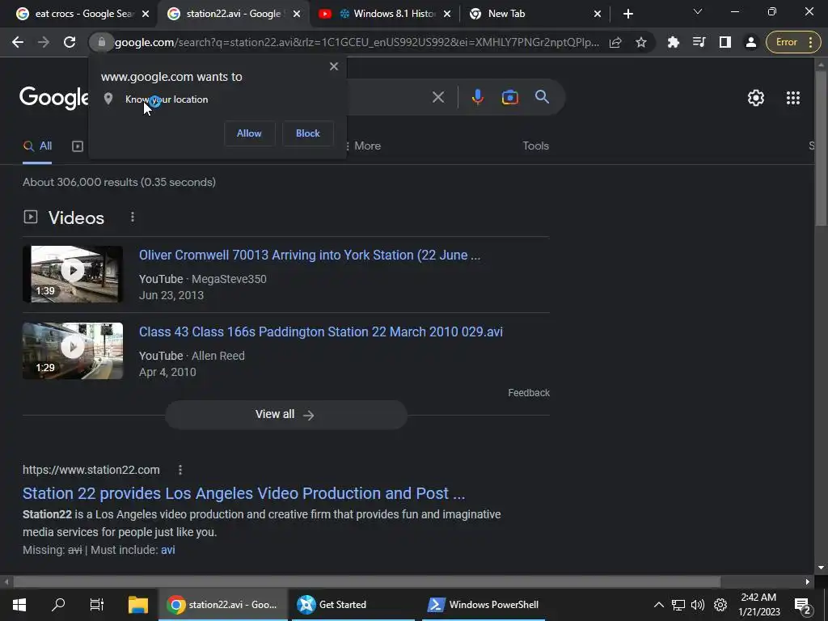
Task: Open Station 22 Los Angeles Video Production link
Action: [243, 493]
